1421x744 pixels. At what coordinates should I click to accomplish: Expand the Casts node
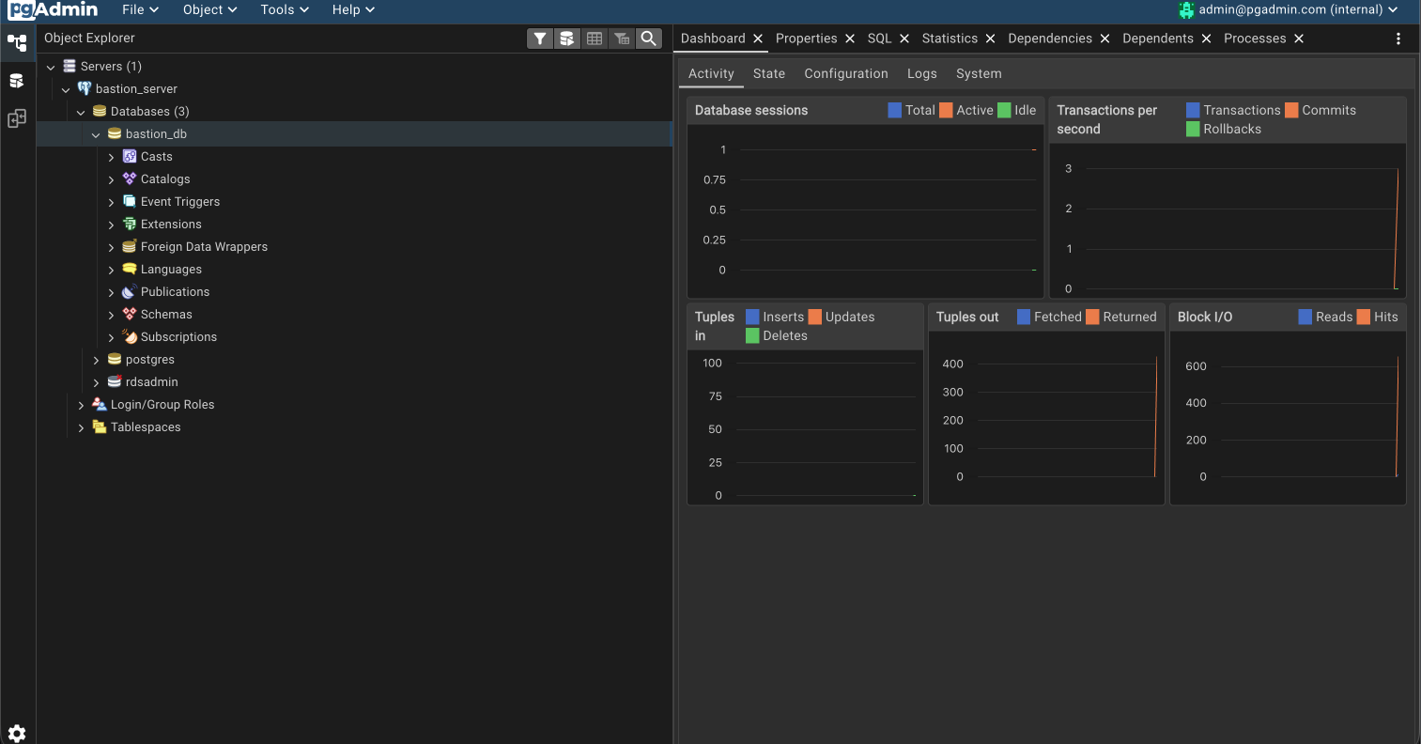111,157
